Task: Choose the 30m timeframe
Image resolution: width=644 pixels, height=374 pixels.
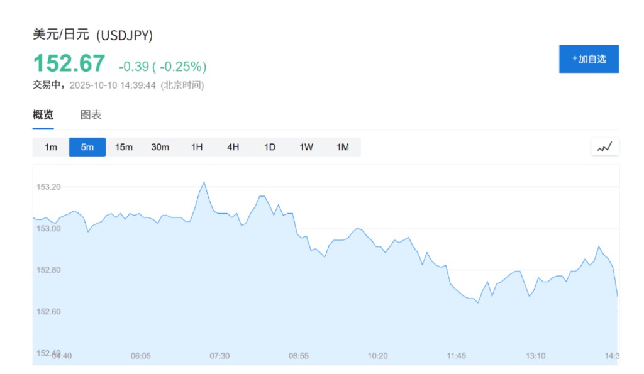Action: 160,147
